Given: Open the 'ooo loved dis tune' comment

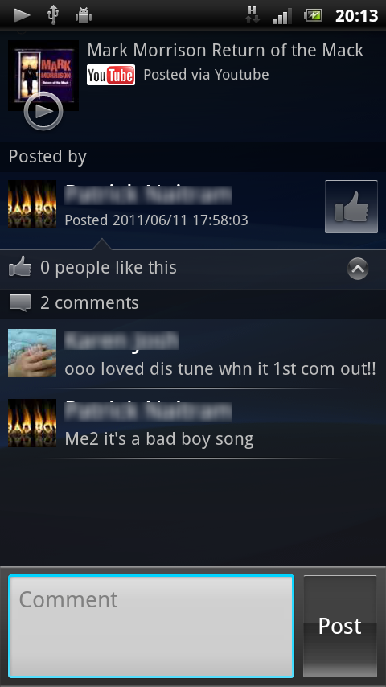Looking at the screenshot, I should click(220, 368).
